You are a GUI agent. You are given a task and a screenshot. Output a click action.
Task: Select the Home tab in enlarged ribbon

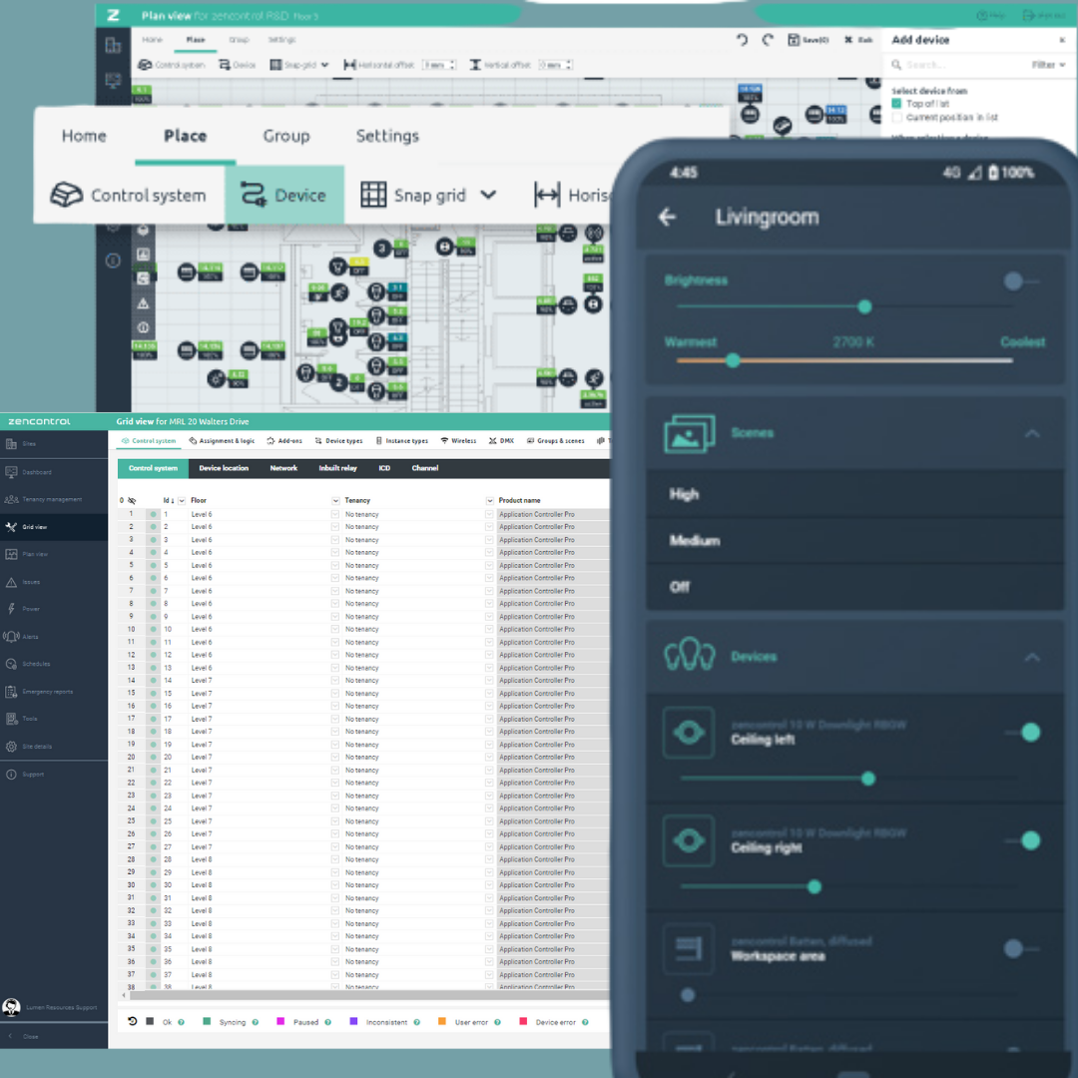point(84,136)
